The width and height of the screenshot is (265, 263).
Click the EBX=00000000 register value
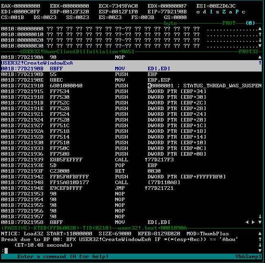tap(69, 6)
